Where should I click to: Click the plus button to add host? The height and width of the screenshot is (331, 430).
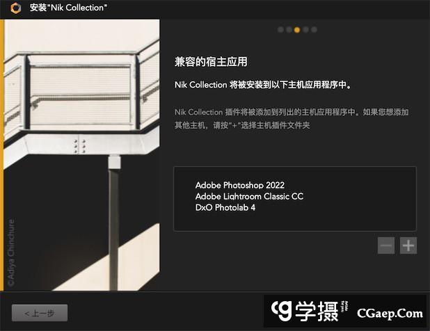tap(408, 245)
